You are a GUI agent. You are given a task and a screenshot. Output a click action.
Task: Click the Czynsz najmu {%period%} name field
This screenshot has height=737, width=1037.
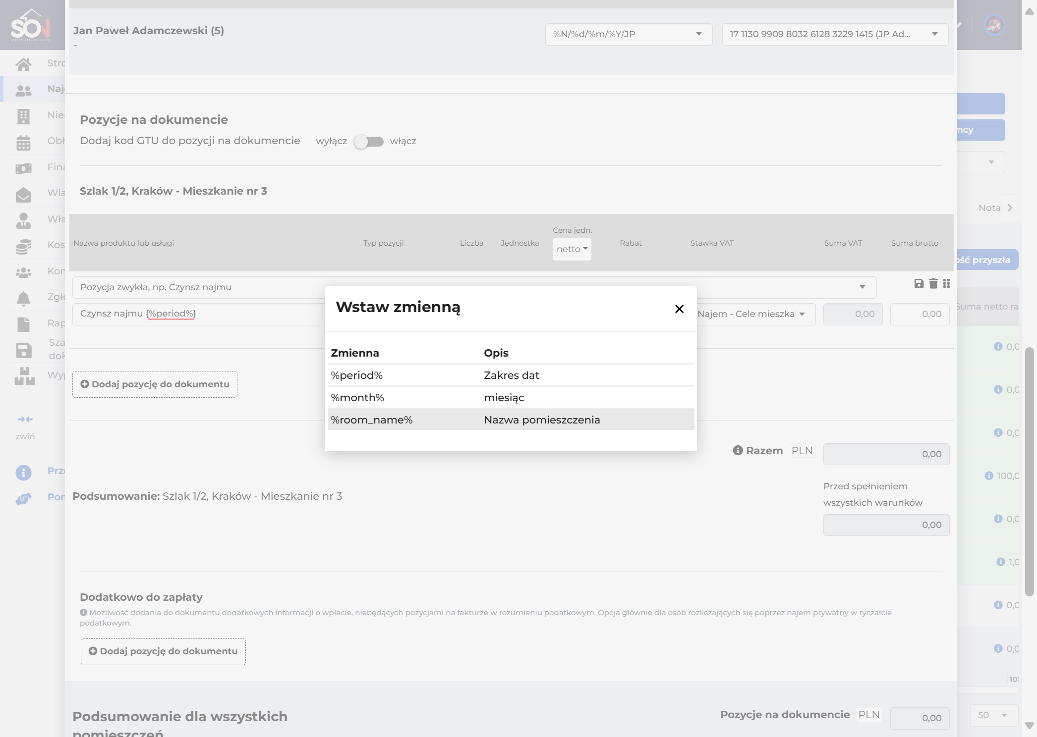click(x=198, y=314)
